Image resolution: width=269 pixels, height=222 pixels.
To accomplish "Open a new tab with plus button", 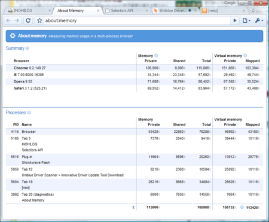I will tap(253, 11).
